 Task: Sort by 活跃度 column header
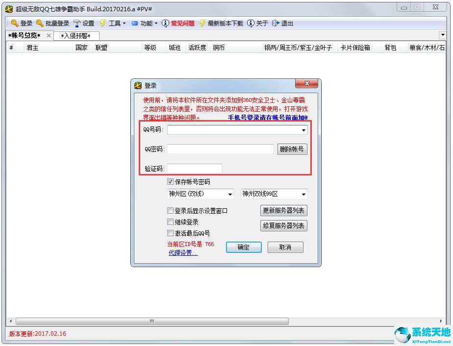198,48
